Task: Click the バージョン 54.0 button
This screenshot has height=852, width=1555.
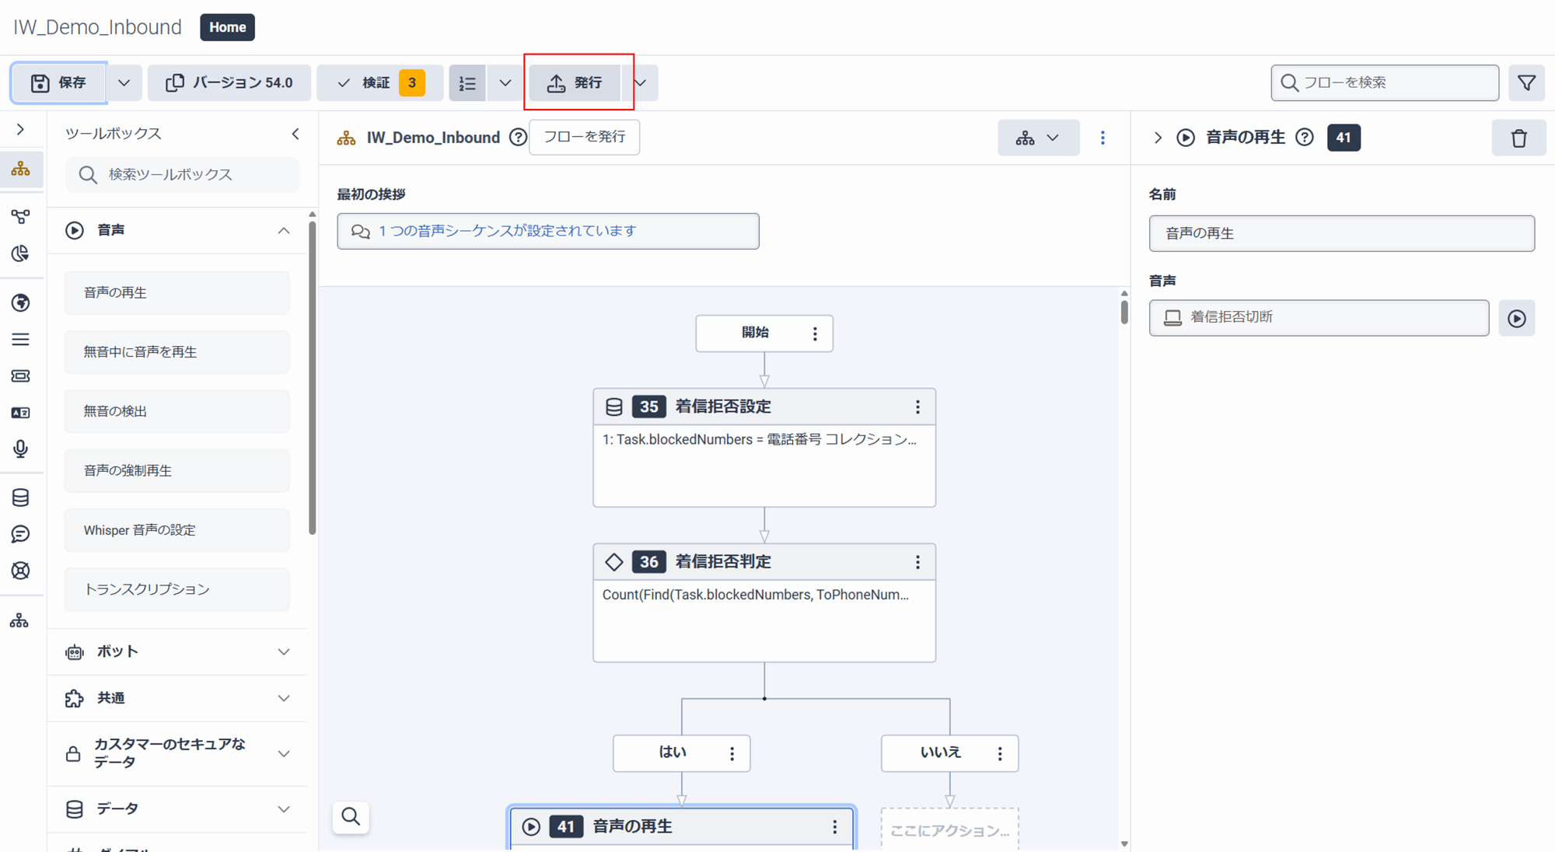Action: (229, 82)
